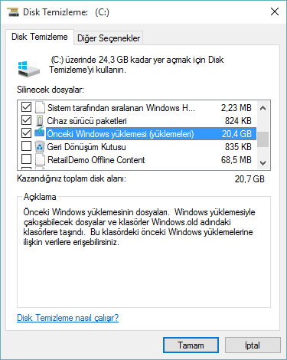Uncheck Sistem tarafından sıralanan Windows checkbox
The image size is (287, 360).
coord(26,107)
